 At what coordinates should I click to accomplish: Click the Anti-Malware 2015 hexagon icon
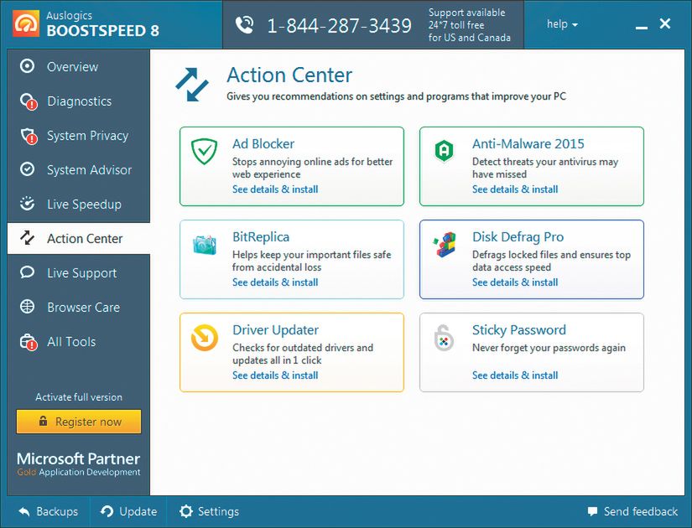click(x=444, y=151)
